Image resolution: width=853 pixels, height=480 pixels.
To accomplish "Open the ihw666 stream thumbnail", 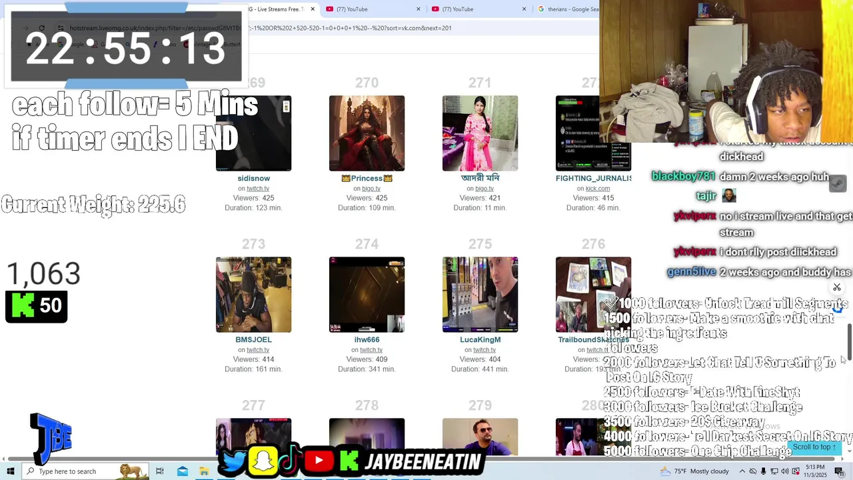I will click(x=367, y=295).
